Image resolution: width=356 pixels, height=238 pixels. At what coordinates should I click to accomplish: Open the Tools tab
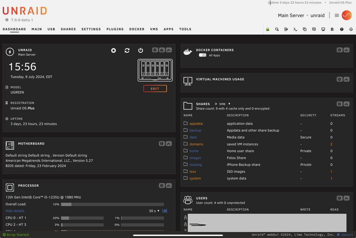click(x=185, y=29)
